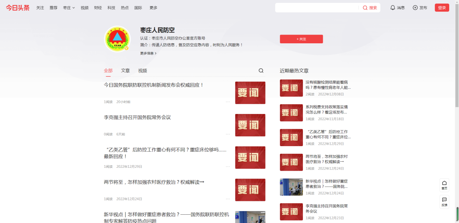Image resolution: width=459 pixels, height=223 pixels.
Task: Click thumbnail of 两节将至 feed article
Action: 250,190
